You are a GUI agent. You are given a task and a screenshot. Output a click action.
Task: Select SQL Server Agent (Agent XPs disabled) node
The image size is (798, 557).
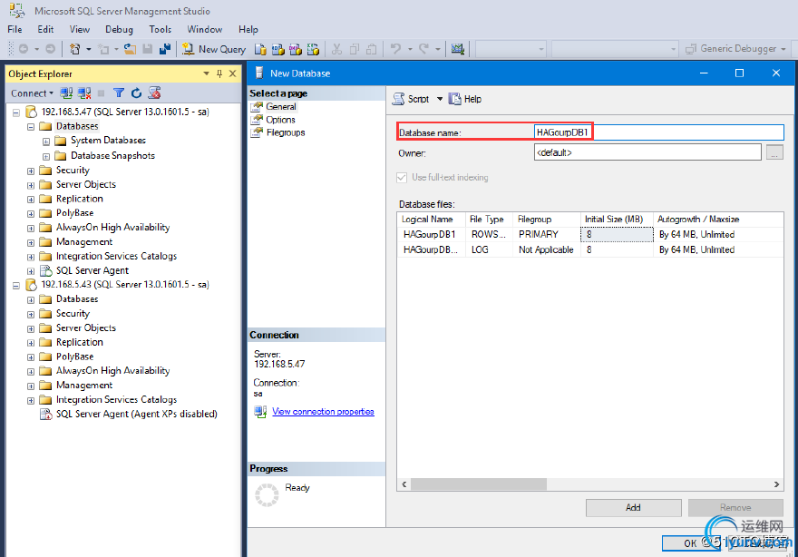[x=136, y=414]
